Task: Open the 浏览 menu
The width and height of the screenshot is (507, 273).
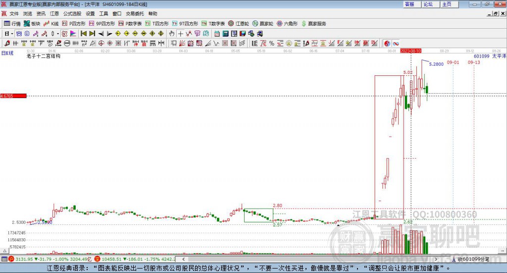Action: coord(28,13)
